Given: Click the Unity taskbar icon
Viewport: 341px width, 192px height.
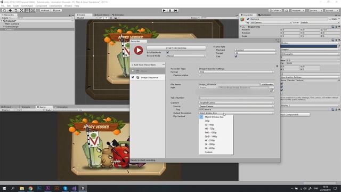Looking at the screenshot, I should (x=83, y=188).
